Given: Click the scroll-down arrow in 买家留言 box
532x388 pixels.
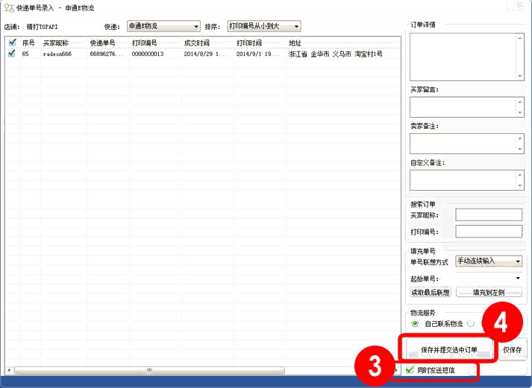Looking at the screenshot, I should 519,112.
